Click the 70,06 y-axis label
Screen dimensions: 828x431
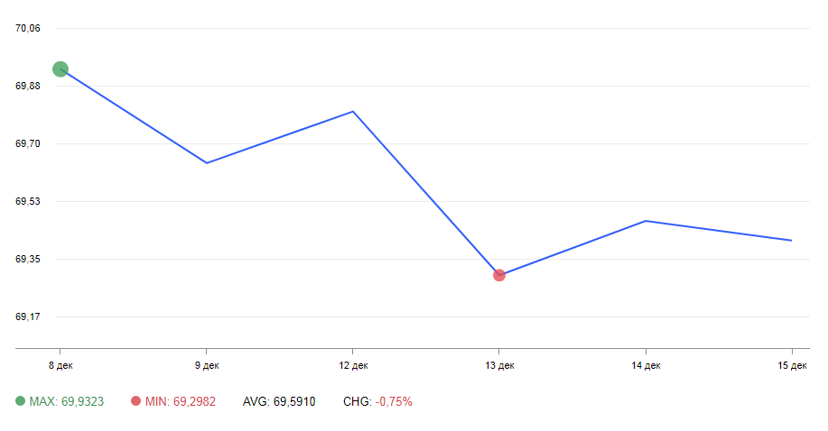click(27, 28)
